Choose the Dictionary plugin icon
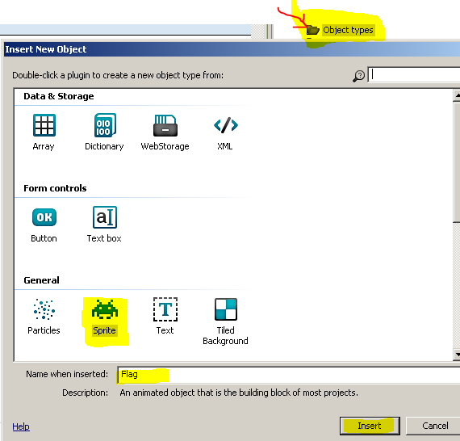The height and width of the screenshot is (441, 460). [x=105, y=125]
